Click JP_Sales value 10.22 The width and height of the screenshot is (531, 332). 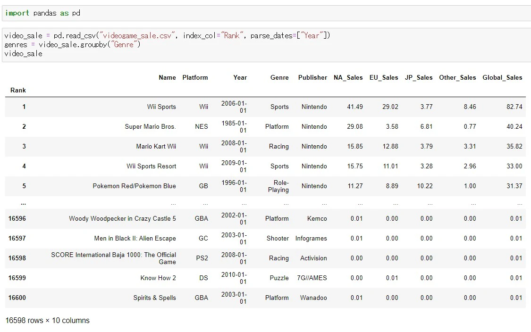[425, 186]
